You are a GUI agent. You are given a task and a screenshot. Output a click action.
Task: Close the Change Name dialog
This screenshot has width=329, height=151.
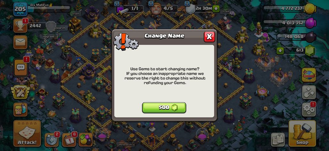click(209, 37)
